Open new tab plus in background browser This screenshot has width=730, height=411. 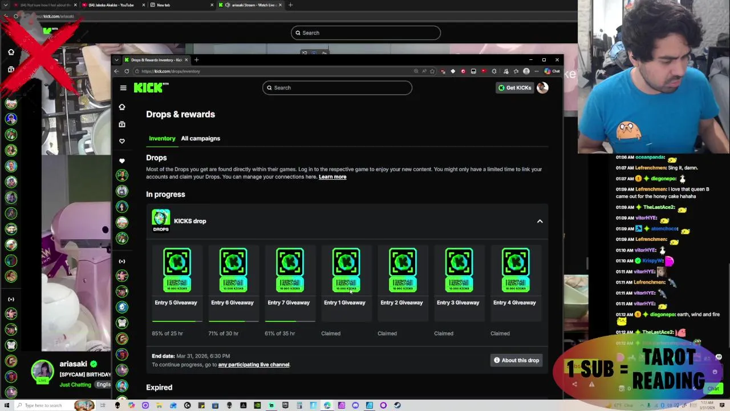pos(290,5)
